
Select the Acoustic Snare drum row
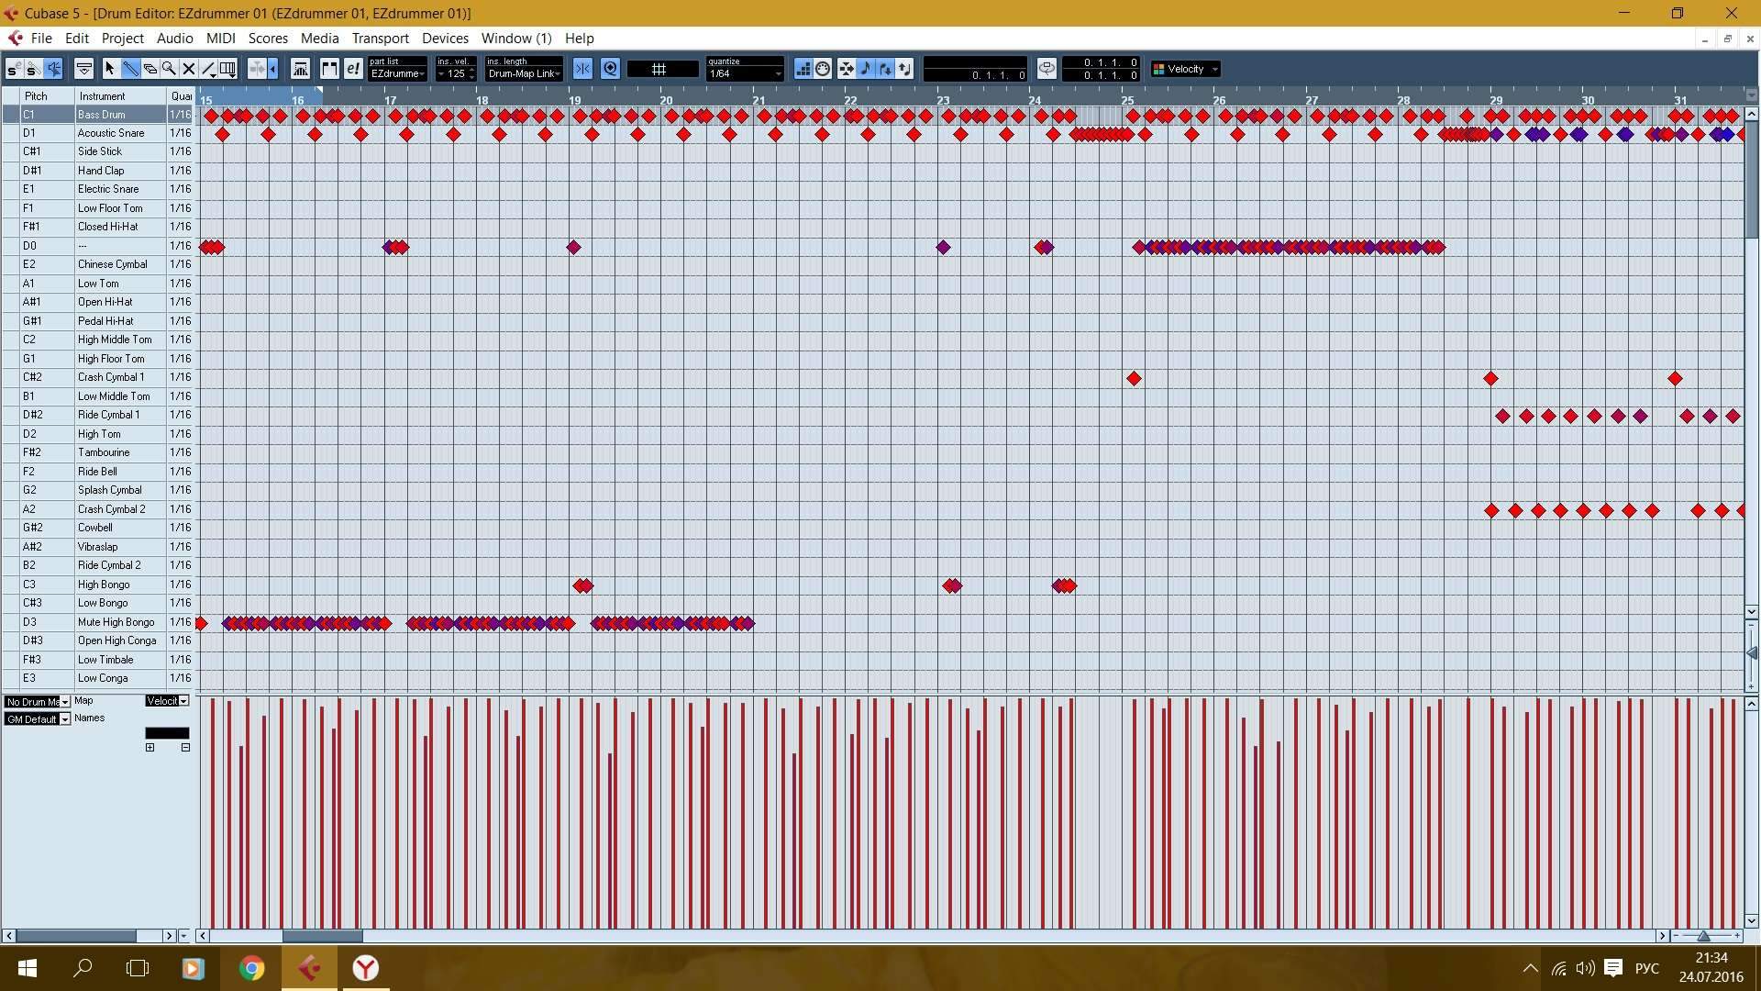(110, 133)
